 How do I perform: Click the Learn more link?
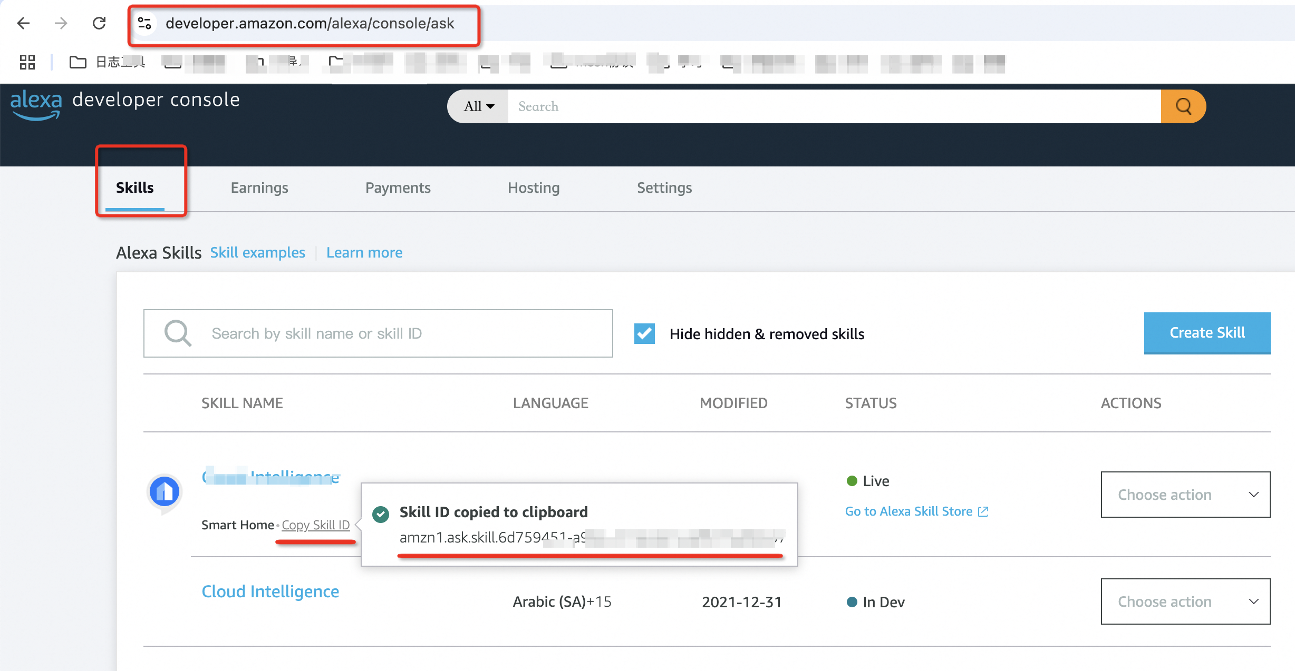click(364, 253)
